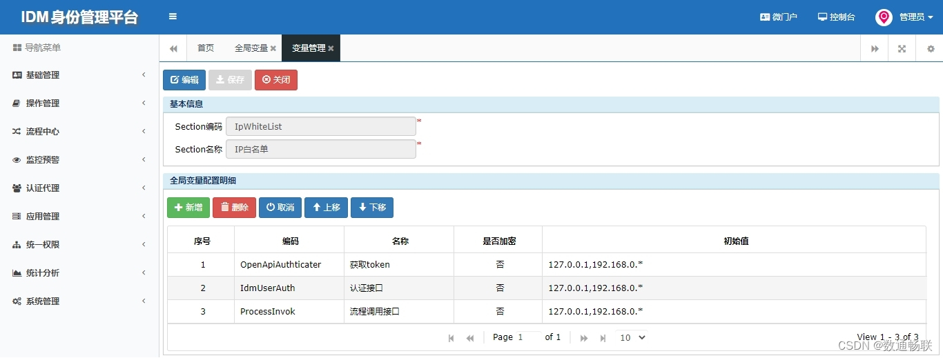Click the 系统管理 gears icon

tap(17, 301)
